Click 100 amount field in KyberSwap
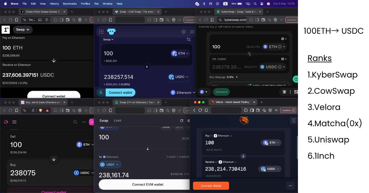The width and height of the screenshot is (369, 193). (216, 47)
